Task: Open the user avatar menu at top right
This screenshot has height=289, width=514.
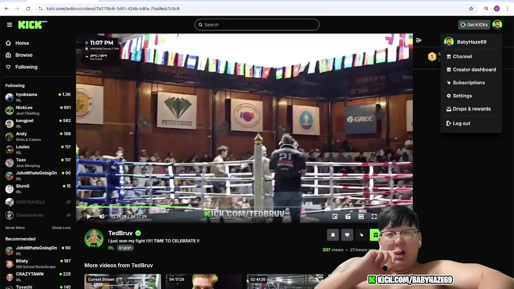Action: tap(497, 24)
